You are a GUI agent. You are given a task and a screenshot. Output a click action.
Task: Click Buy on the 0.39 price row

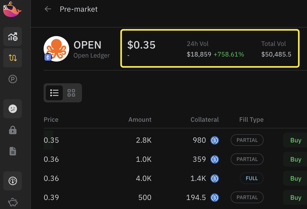pyautogui.click(x=296, y=198)
